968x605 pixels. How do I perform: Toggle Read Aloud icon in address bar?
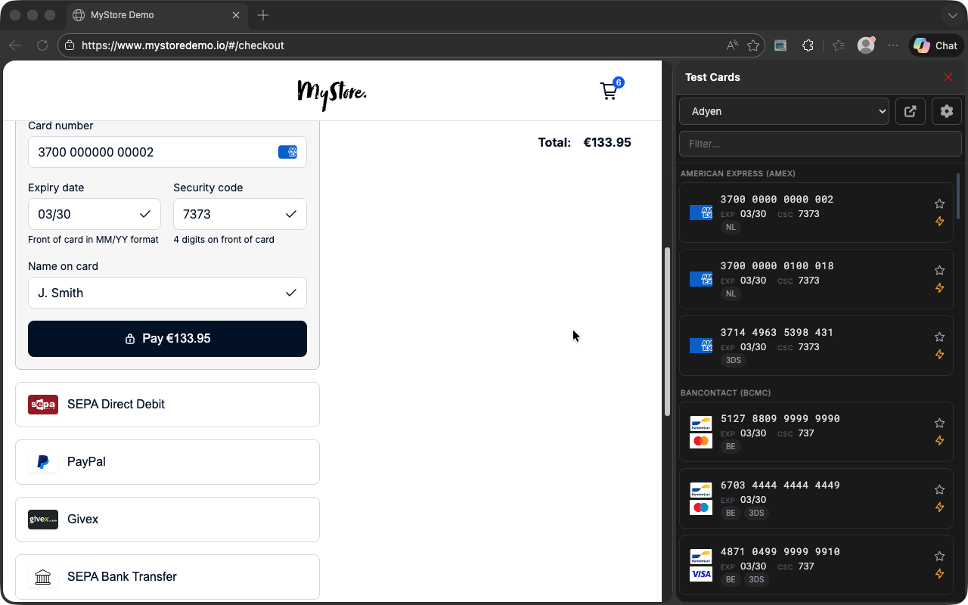(x=732, y=45)
